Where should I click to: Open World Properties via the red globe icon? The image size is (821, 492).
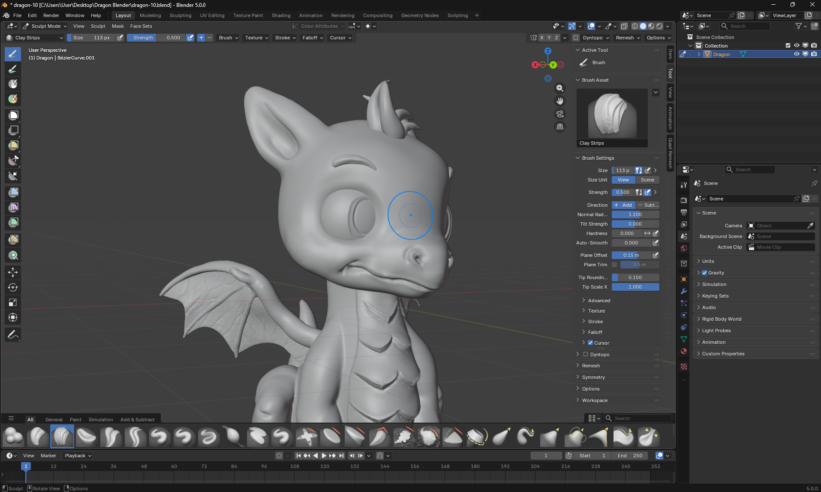[x=684, y=248]
